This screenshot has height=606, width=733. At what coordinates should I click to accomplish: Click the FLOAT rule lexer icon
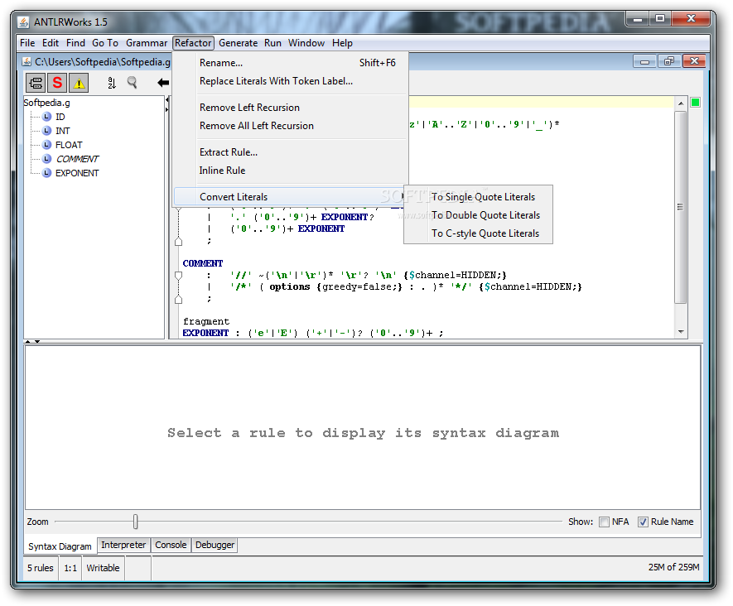coord(46,144)
